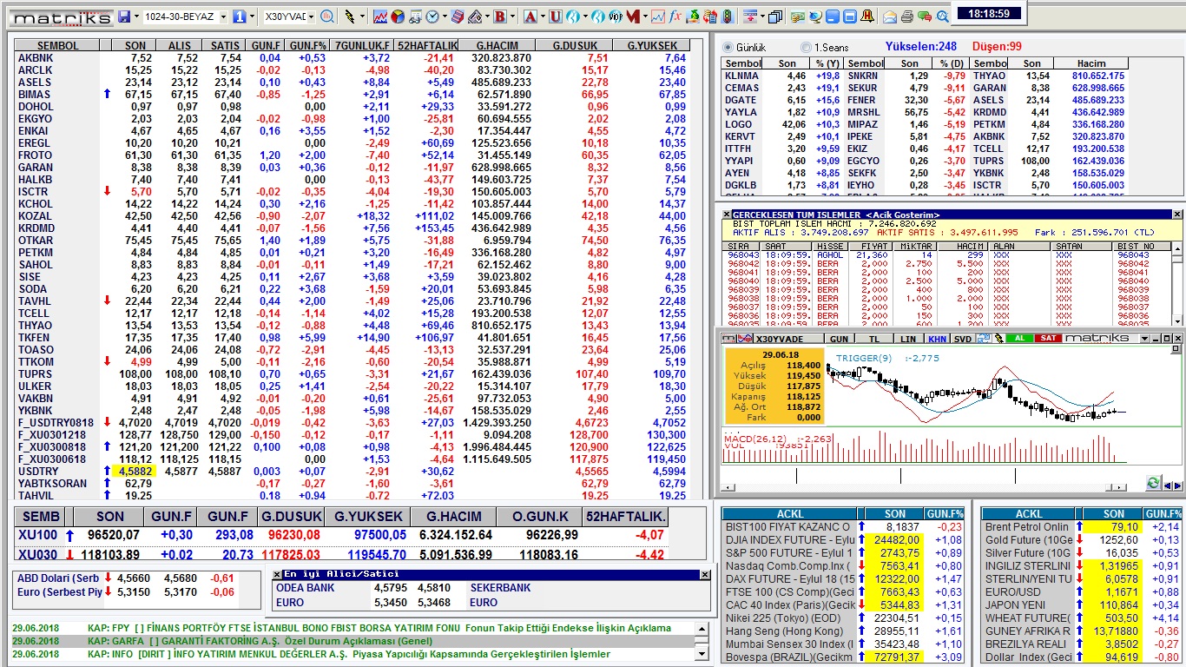Viewport: 1186px width, 667px height.
Task: Select the SVD tab in chart window
Action: (963, 339)
